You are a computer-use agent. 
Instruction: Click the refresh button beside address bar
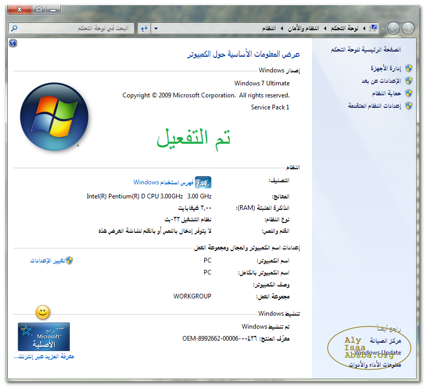[x=144, y=28]
